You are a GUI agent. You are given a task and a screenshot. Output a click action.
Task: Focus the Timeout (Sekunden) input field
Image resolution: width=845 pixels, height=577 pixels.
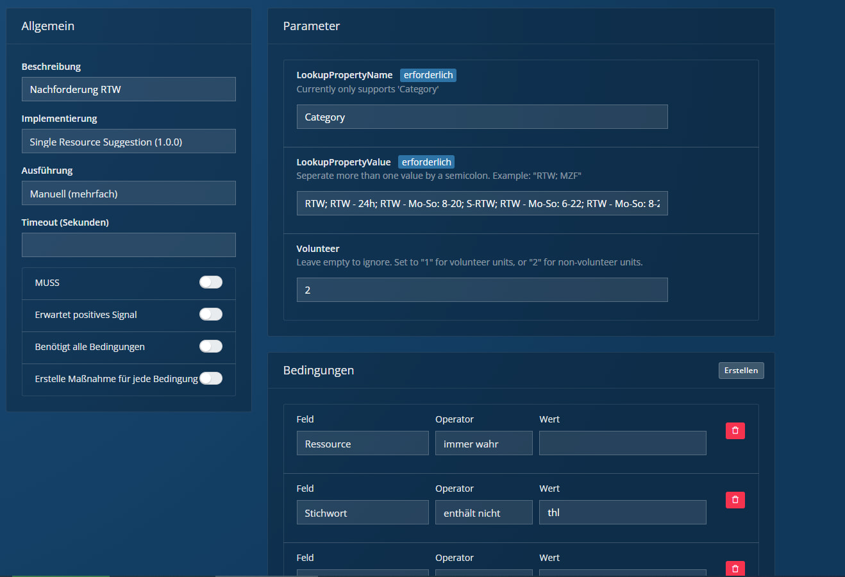click(x=128, y=245)
